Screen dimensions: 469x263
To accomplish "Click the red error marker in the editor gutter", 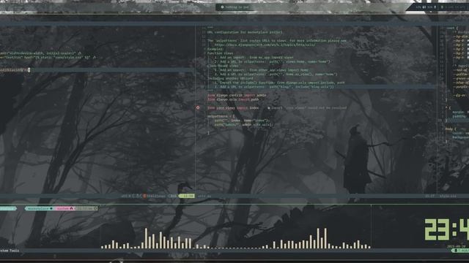I will 198,107.
